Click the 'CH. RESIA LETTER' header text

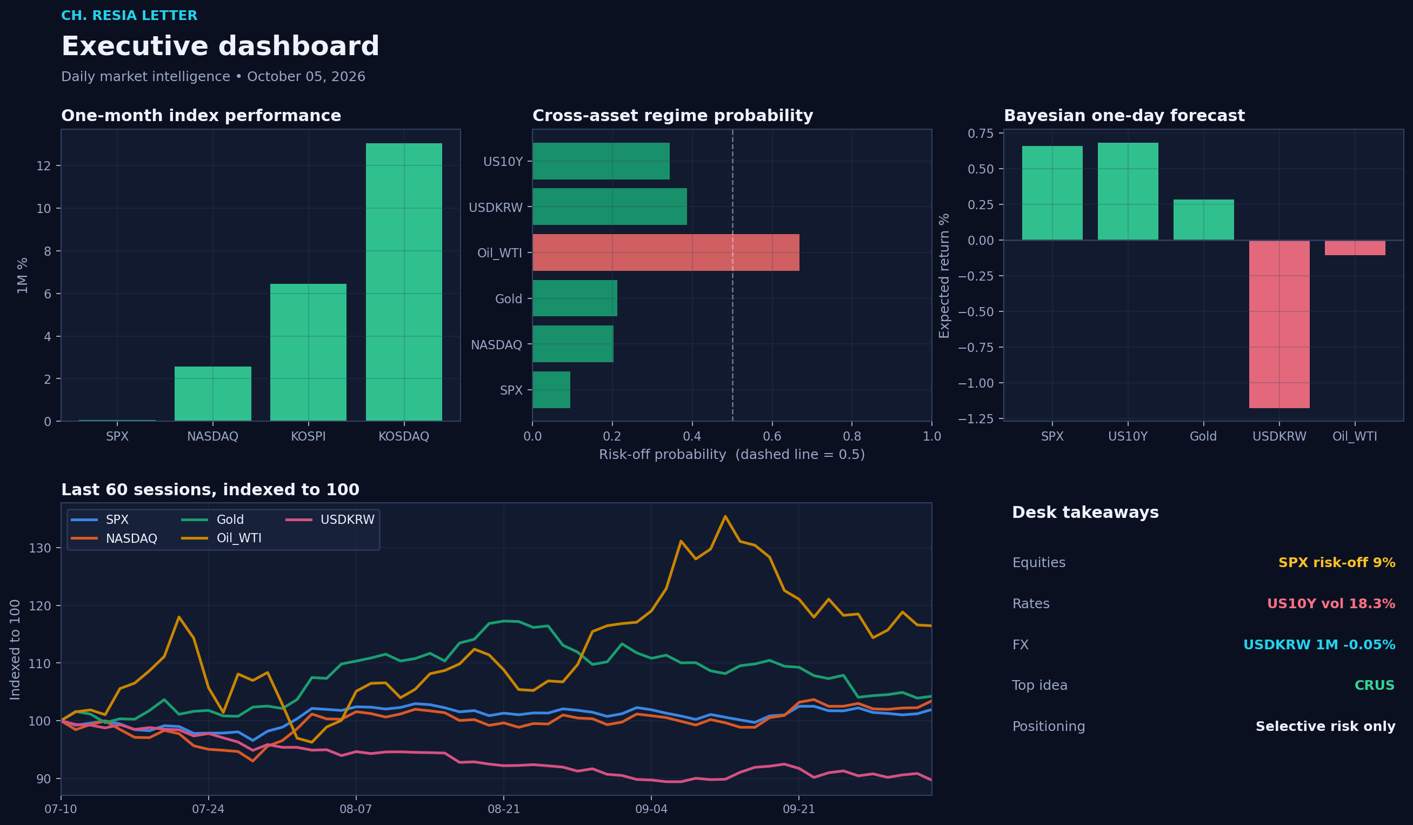click(129, 16)
